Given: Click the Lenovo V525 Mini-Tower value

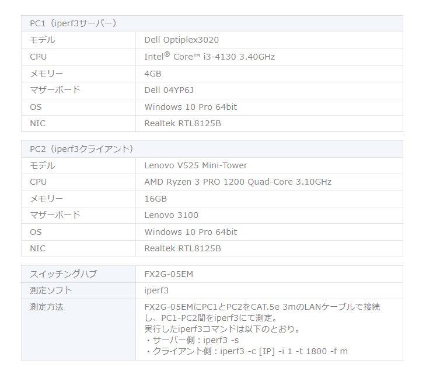Looking at the screenshot, I should (x=195, y=165).
